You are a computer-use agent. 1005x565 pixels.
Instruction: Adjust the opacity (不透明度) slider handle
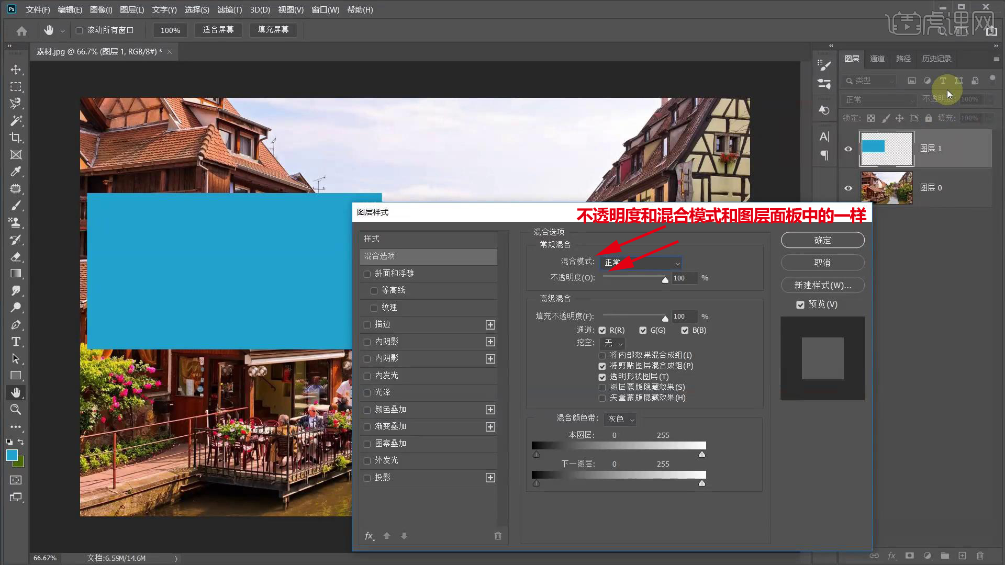(x=665, y=280)
